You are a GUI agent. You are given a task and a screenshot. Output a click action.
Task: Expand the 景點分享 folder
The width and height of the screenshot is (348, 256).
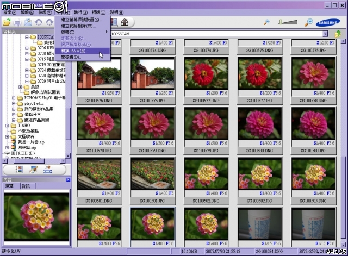[x=14, y=115]
